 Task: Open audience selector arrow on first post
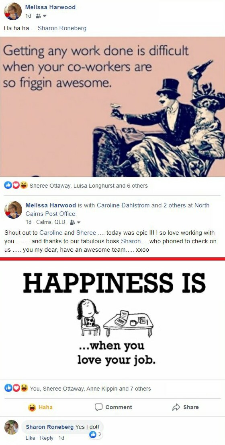pyautogui.click(x=45, y=16)
